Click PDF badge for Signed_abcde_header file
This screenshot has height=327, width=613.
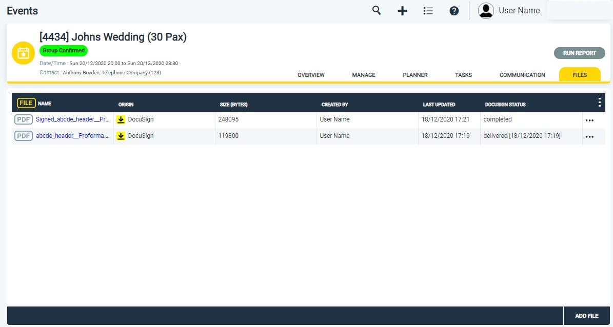click(24, 119)
